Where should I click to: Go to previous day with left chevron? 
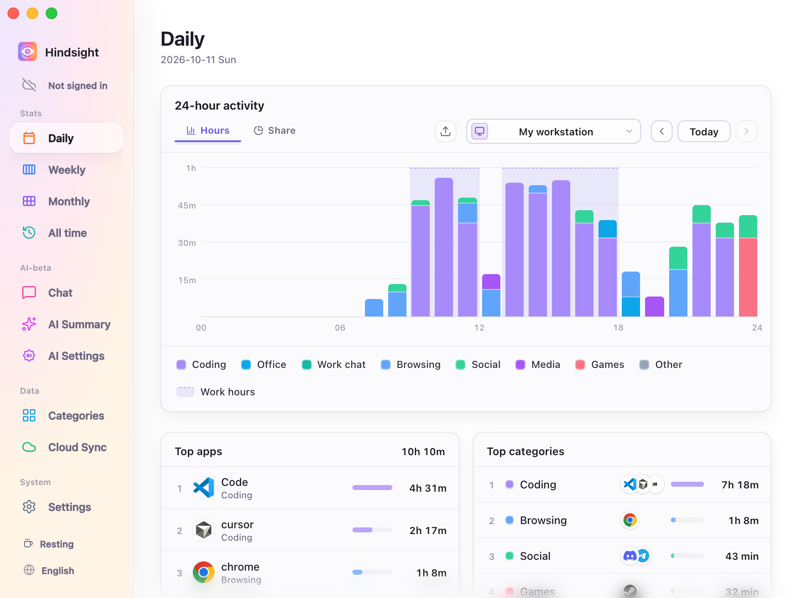661,131
